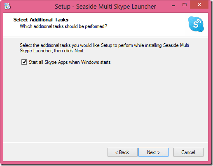Minimize the Setup window
The height and width of the screenshot is (166, 213).
click(x=173, y=6)
